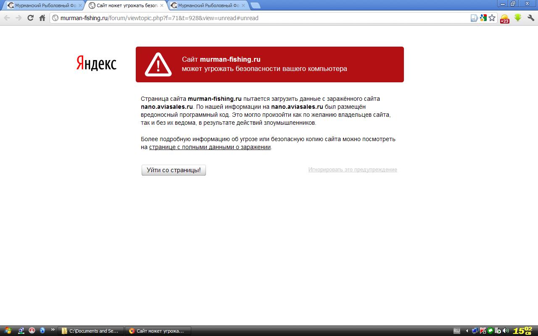Bookmark this page with the star icon
Screen dimensions: 538x336
coord(492,18)
